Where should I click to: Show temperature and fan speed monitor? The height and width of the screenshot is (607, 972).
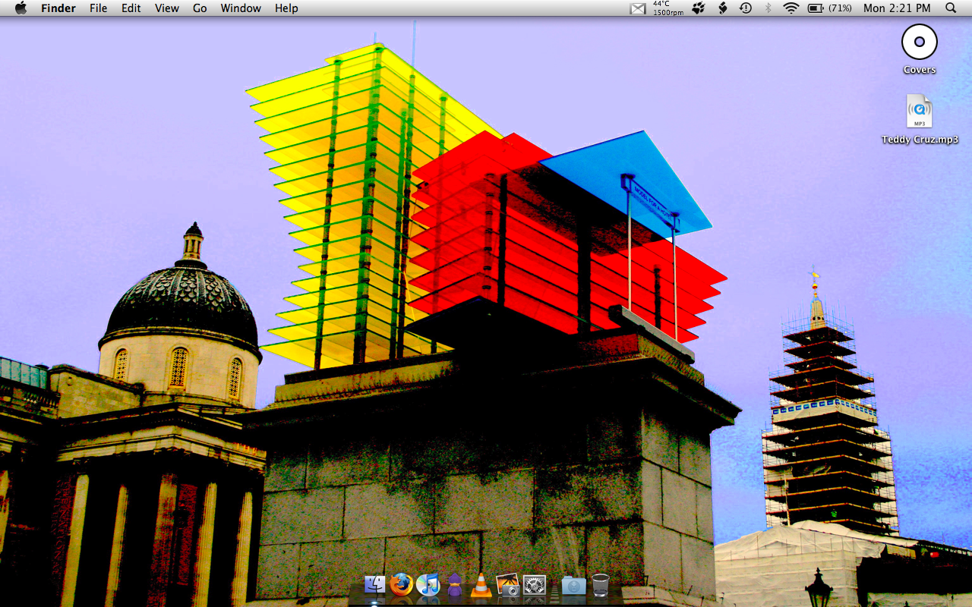[x=667, y=8]
